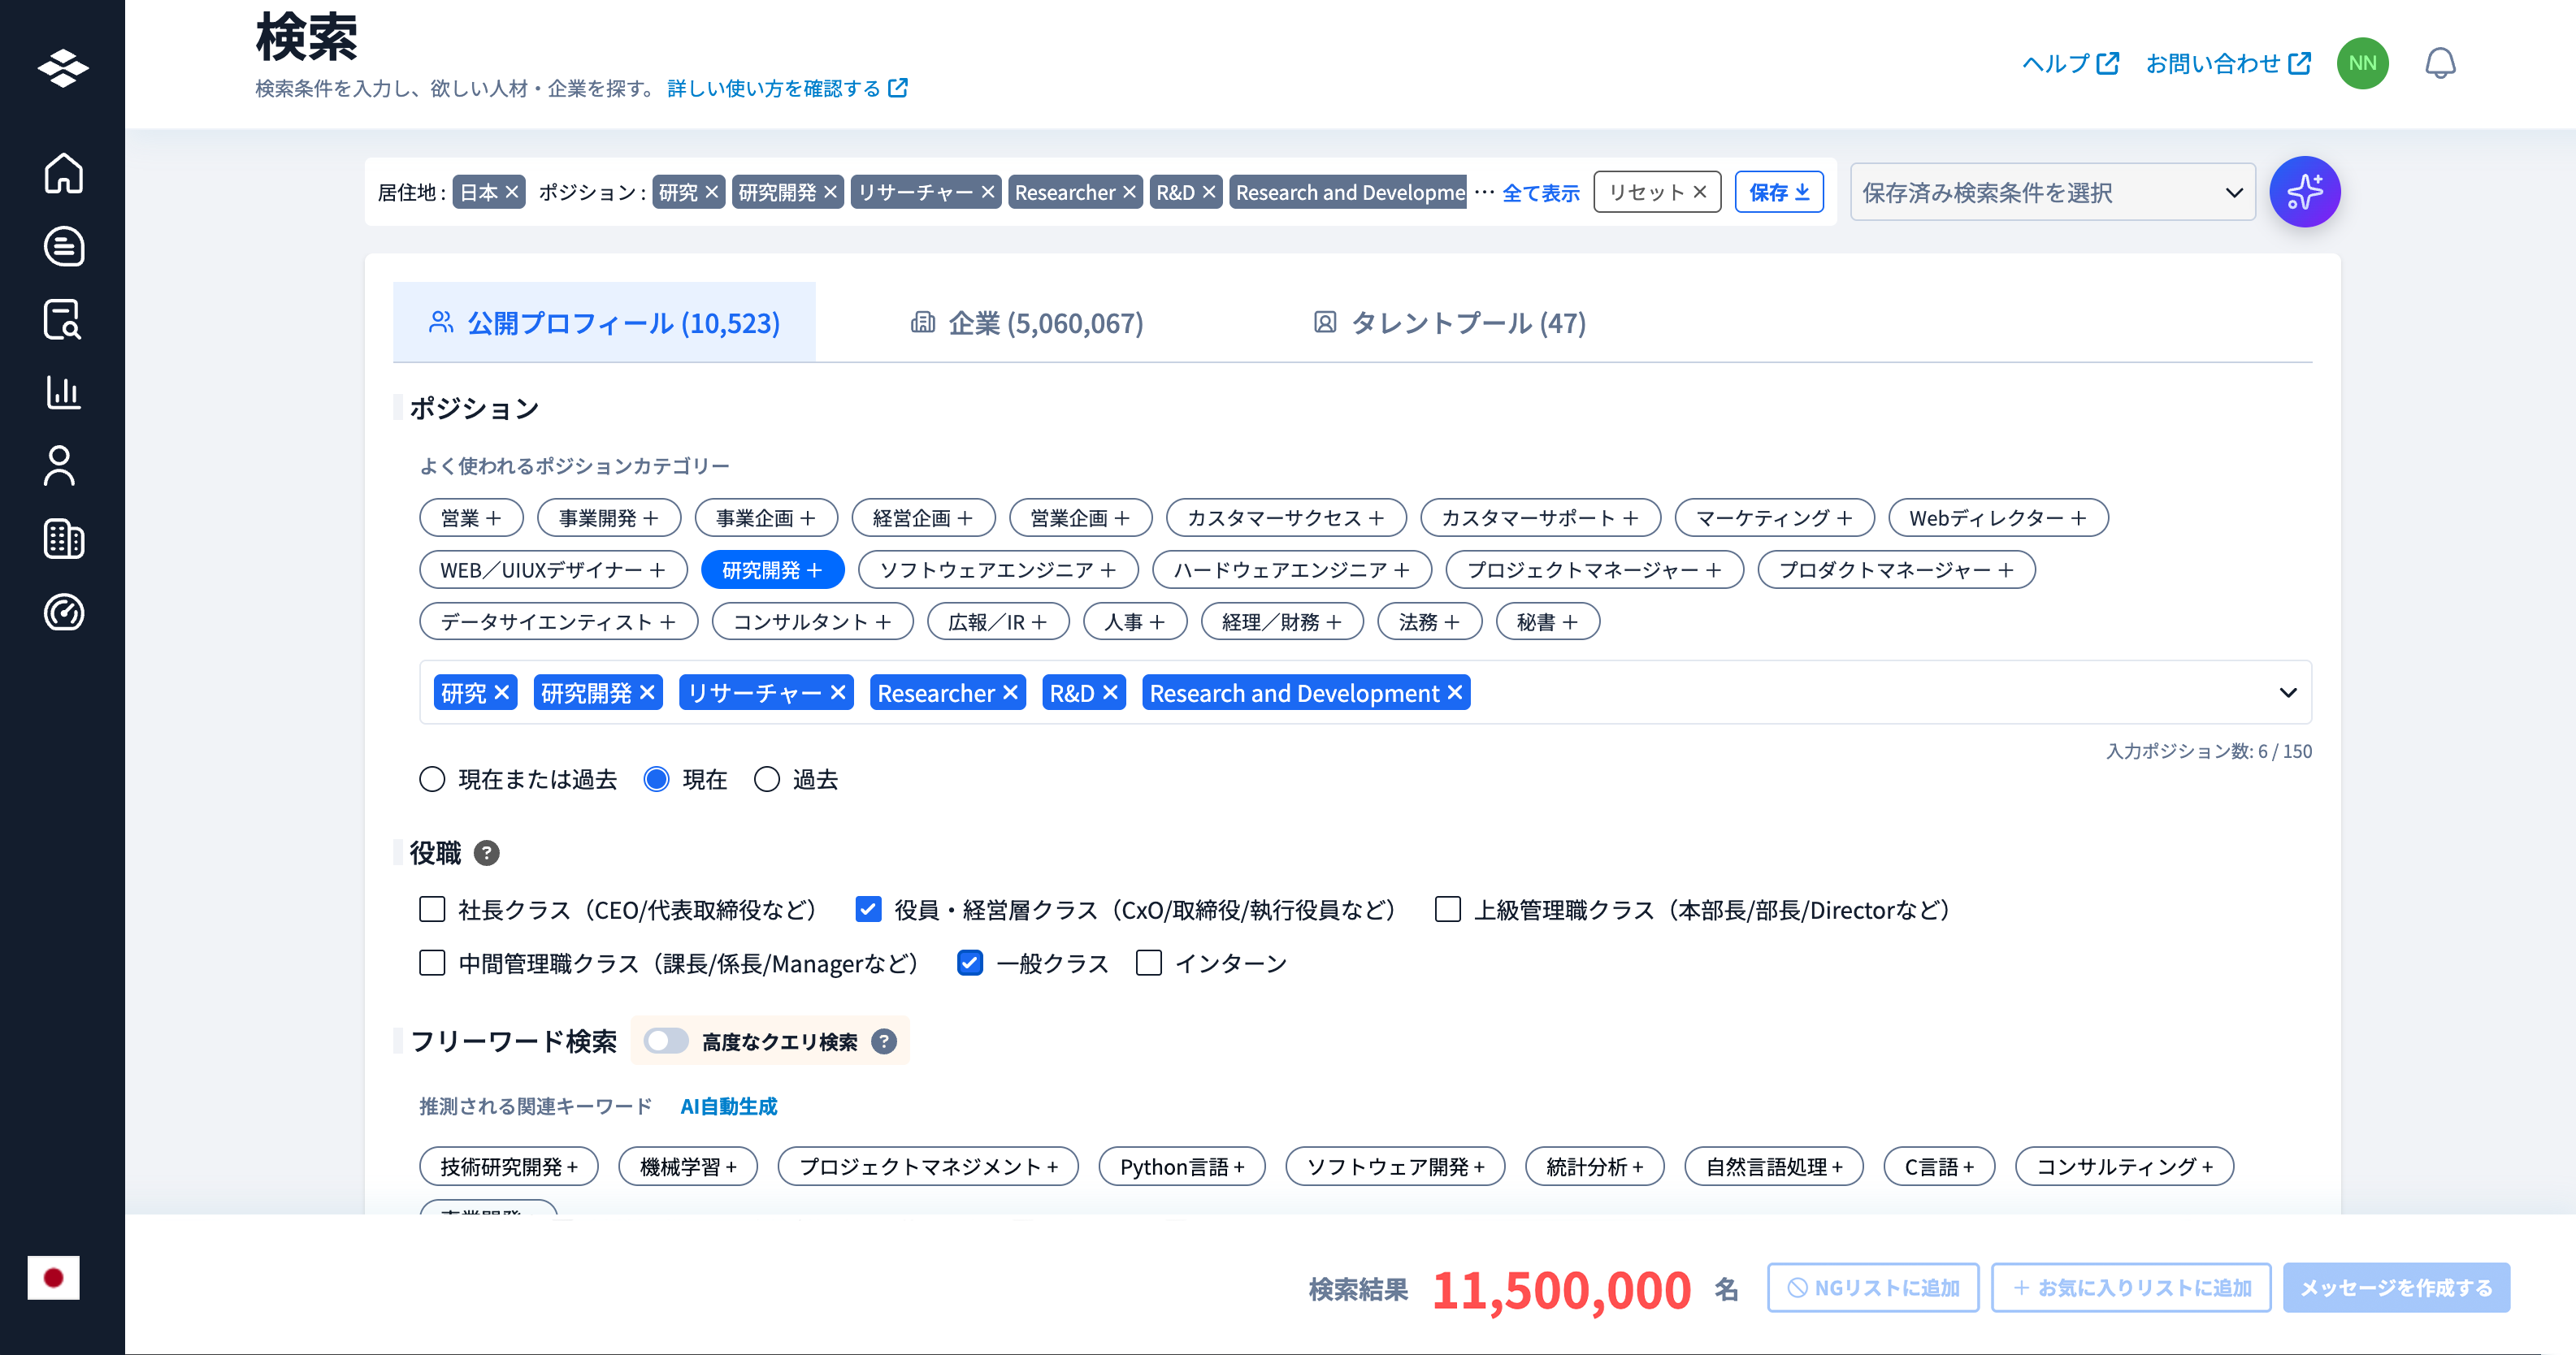Add 機械学習 keyword chip
Viewport: 2576px width, 1355px height.
688,1166
